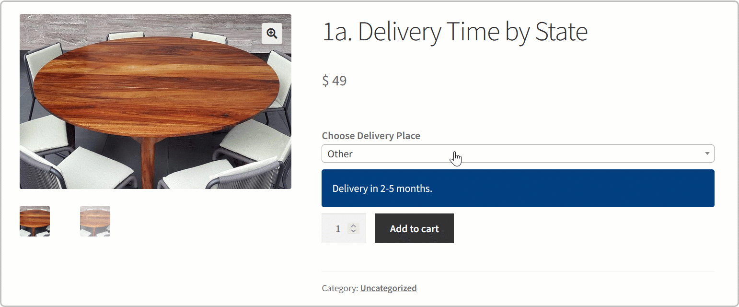Image resolution: width=739 pixels, height=307 pixels.
Task: Click the Delivery in 2-5 months banner
Action: 518,188
